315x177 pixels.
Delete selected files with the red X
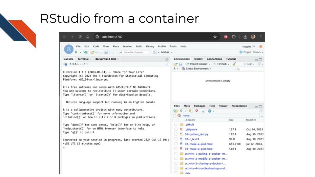tap(197, 111)
